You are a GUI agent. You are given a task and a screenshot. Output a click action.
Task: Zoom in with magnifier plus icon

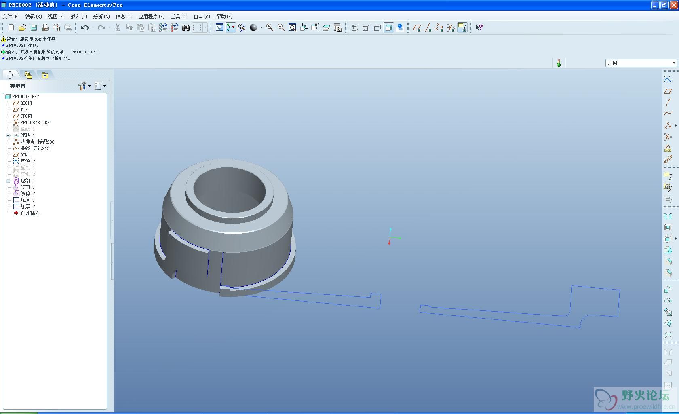270,27
